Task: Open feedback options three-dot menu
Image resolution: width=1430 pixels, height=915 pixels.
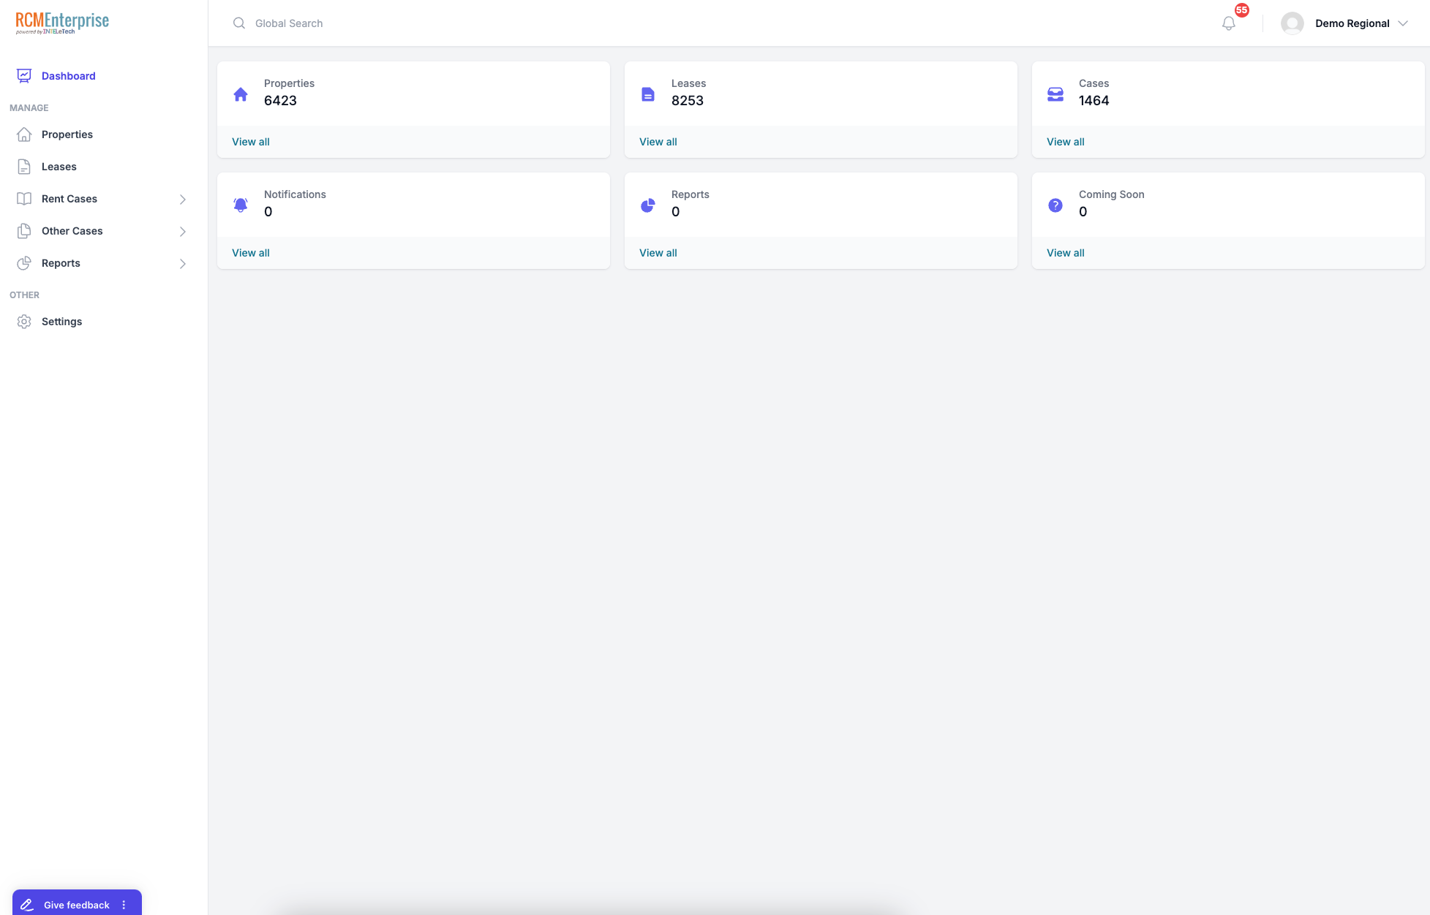Action: pyautogui.click(x=124, y=905)
